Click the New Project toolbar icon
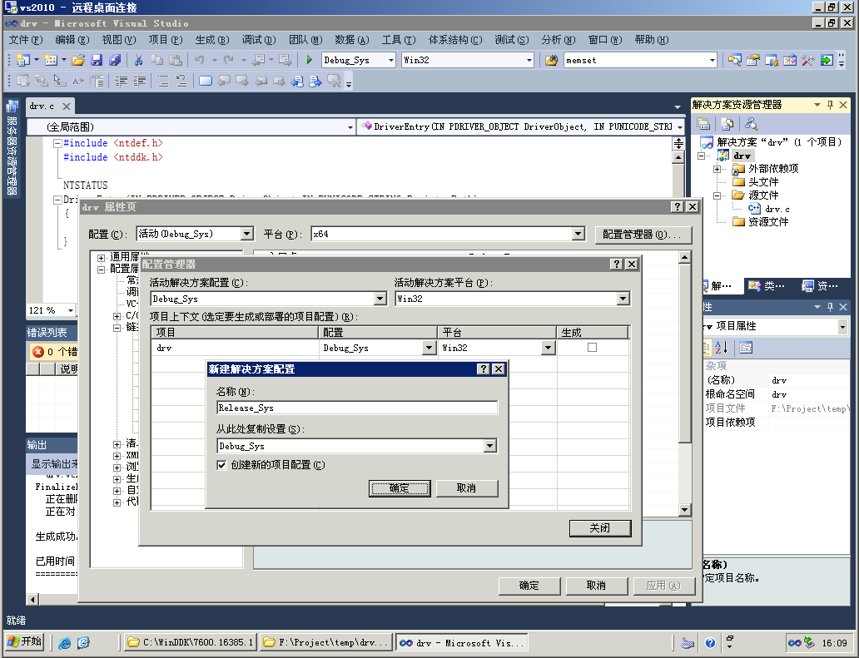Screen dimensions: 859x658 coord(23,60)
